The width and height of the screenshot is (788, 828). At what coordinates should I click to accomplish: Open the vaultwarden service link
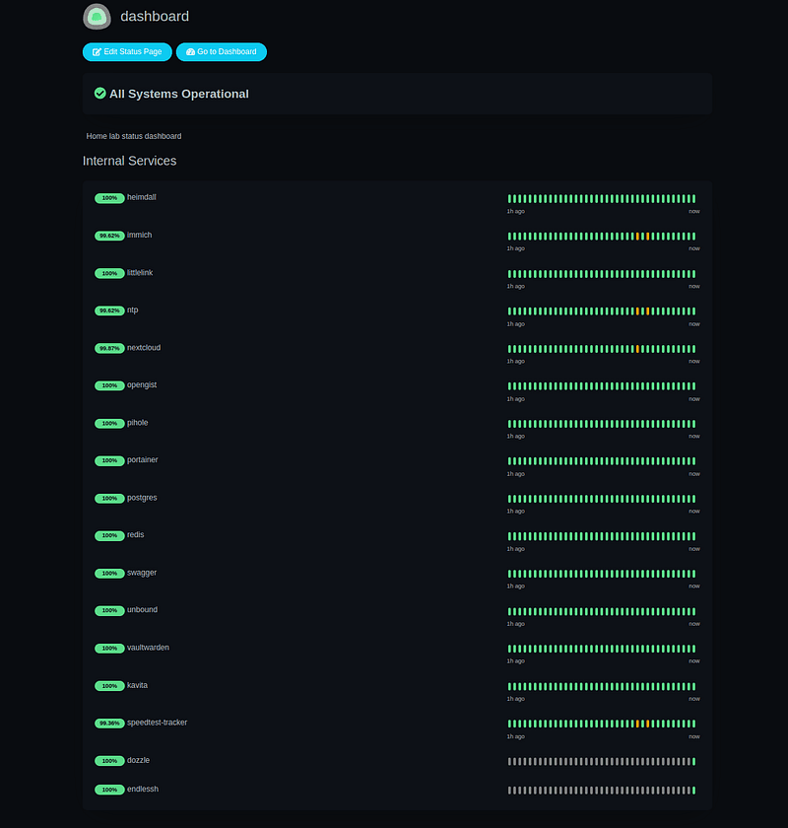pyautogui.click(x=148, y=648)
